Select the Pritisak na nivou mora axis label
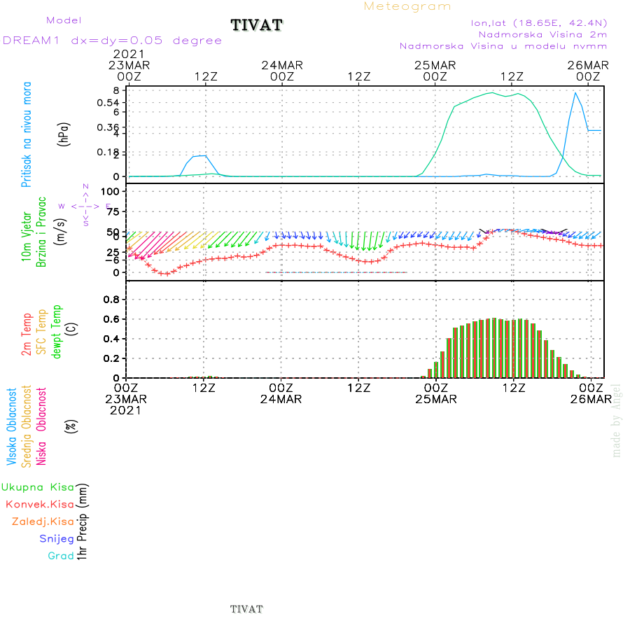 click(27, 134)
